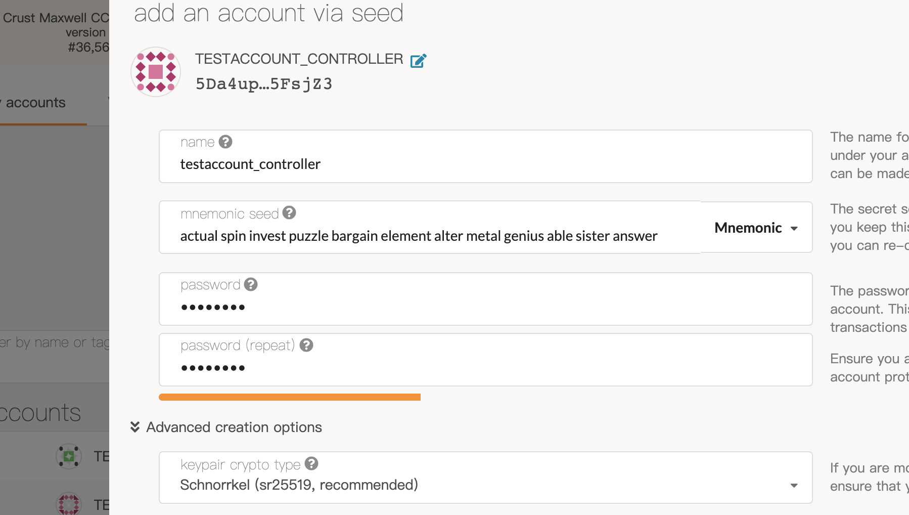Click the password (repeat) help icon
The width and height of the screenshot is (909, 515).
point(306,345)
